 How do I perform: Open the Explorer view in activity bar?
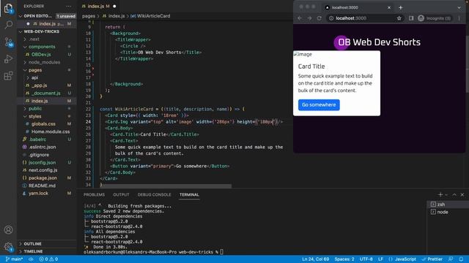pyautogui.click(x=8, y=8)
